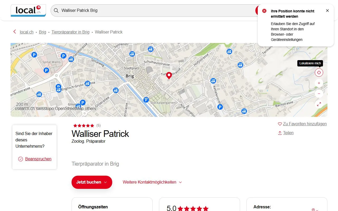Click the heart icon to favorite the business
Image resolution: width=338 pixels, height=211 pixels.
pyautogui.click(x=280, y=124)
